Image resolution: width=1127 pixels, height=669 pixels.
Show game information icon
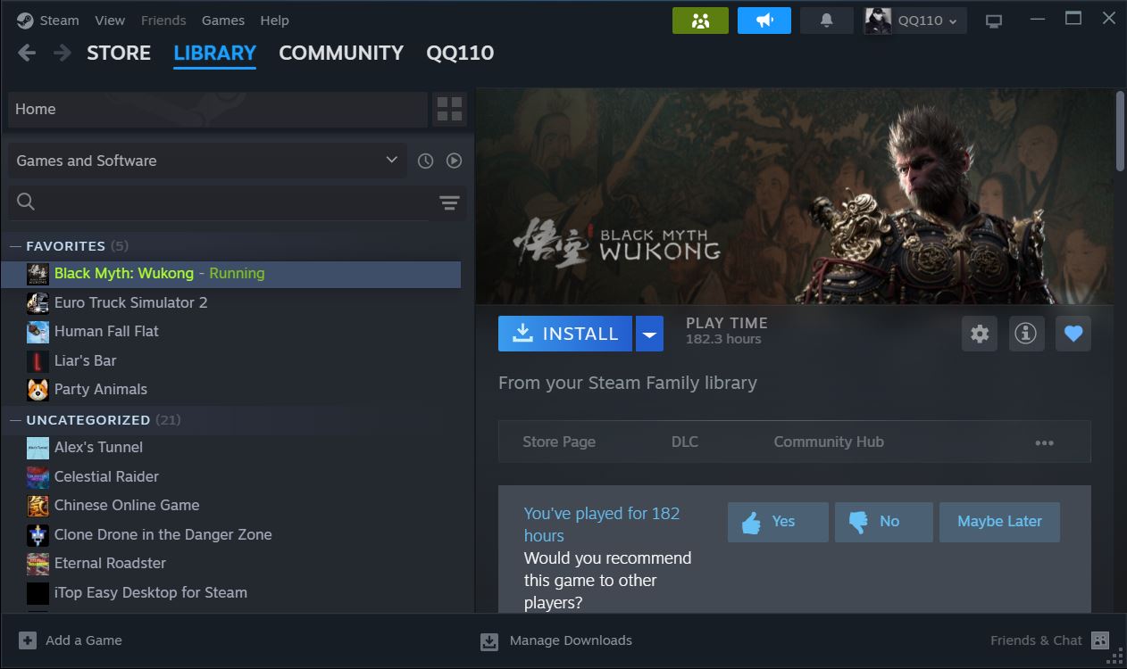pyautogui.click(x=1026, y=334)
